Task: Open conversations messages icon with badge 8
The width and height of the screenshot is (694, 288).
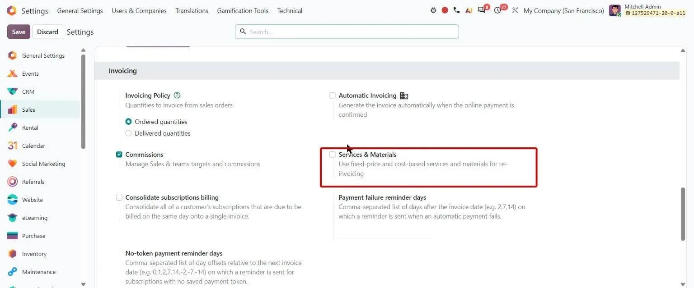Action: 483,10
